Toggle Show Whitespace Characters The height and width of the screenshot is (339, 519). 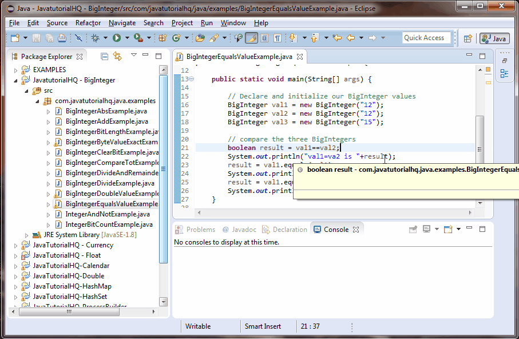tap(277, 37)
